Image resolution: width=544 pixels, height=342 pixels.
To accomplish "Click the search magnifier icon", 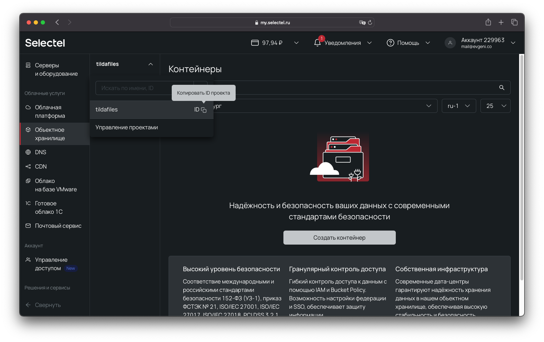I will [x=502, y=88].
